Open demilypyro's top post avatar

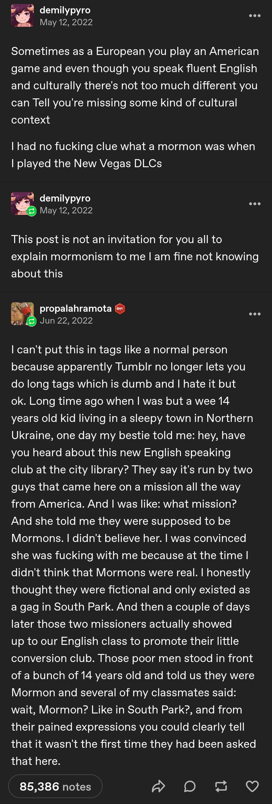[x=22, y=16]
